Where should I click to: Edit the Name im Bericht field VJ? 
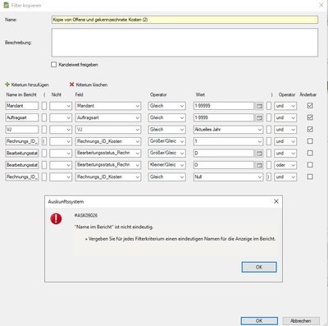(x=22, y=130)
